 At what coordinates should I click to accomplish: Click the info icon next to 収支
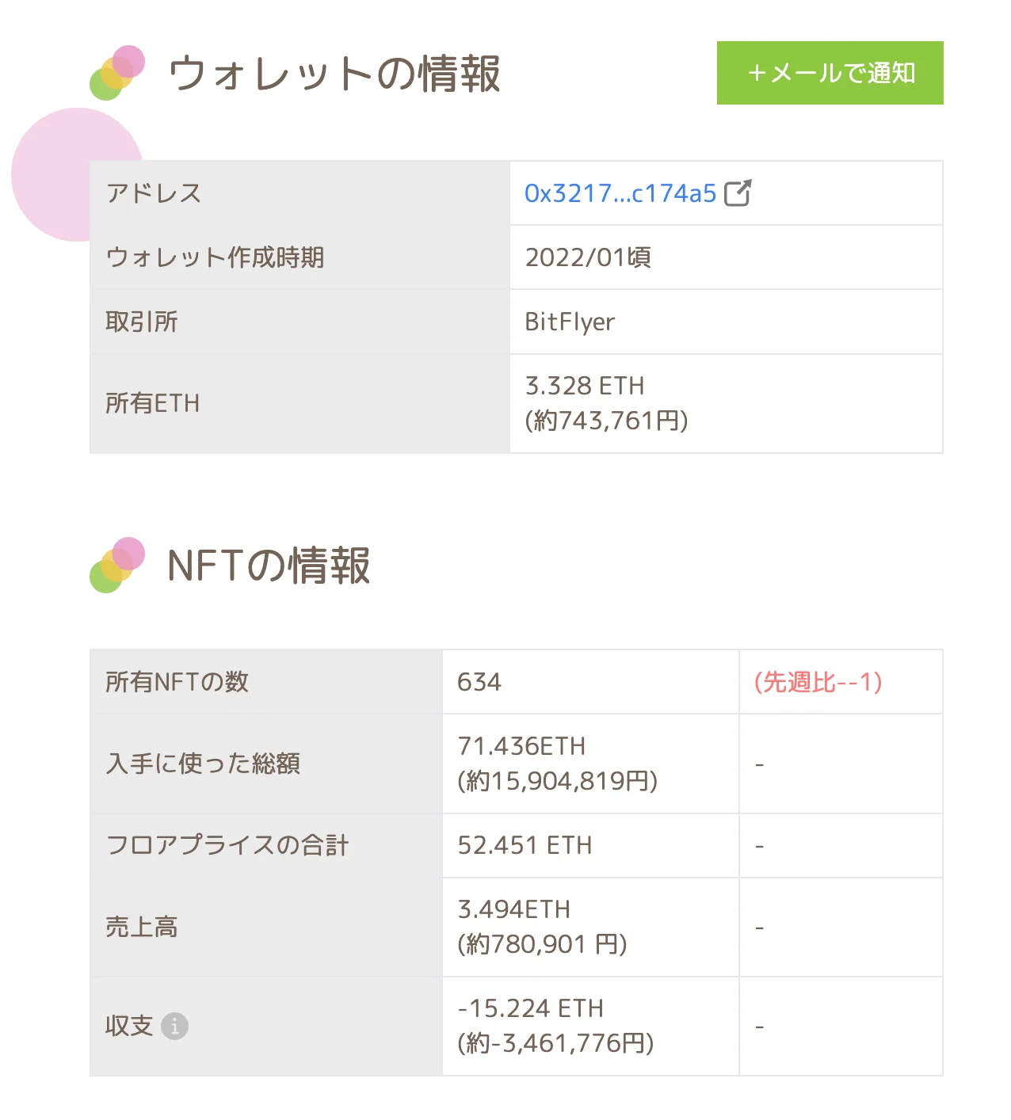point(174,1026)
